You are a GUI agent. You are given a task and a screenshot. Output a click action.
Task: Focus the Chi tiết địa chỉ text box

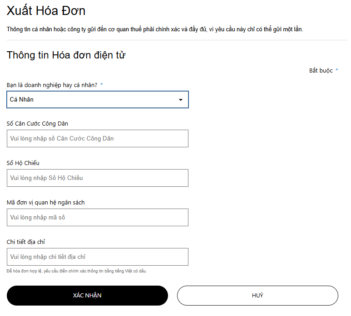click(x=97, y=257)
